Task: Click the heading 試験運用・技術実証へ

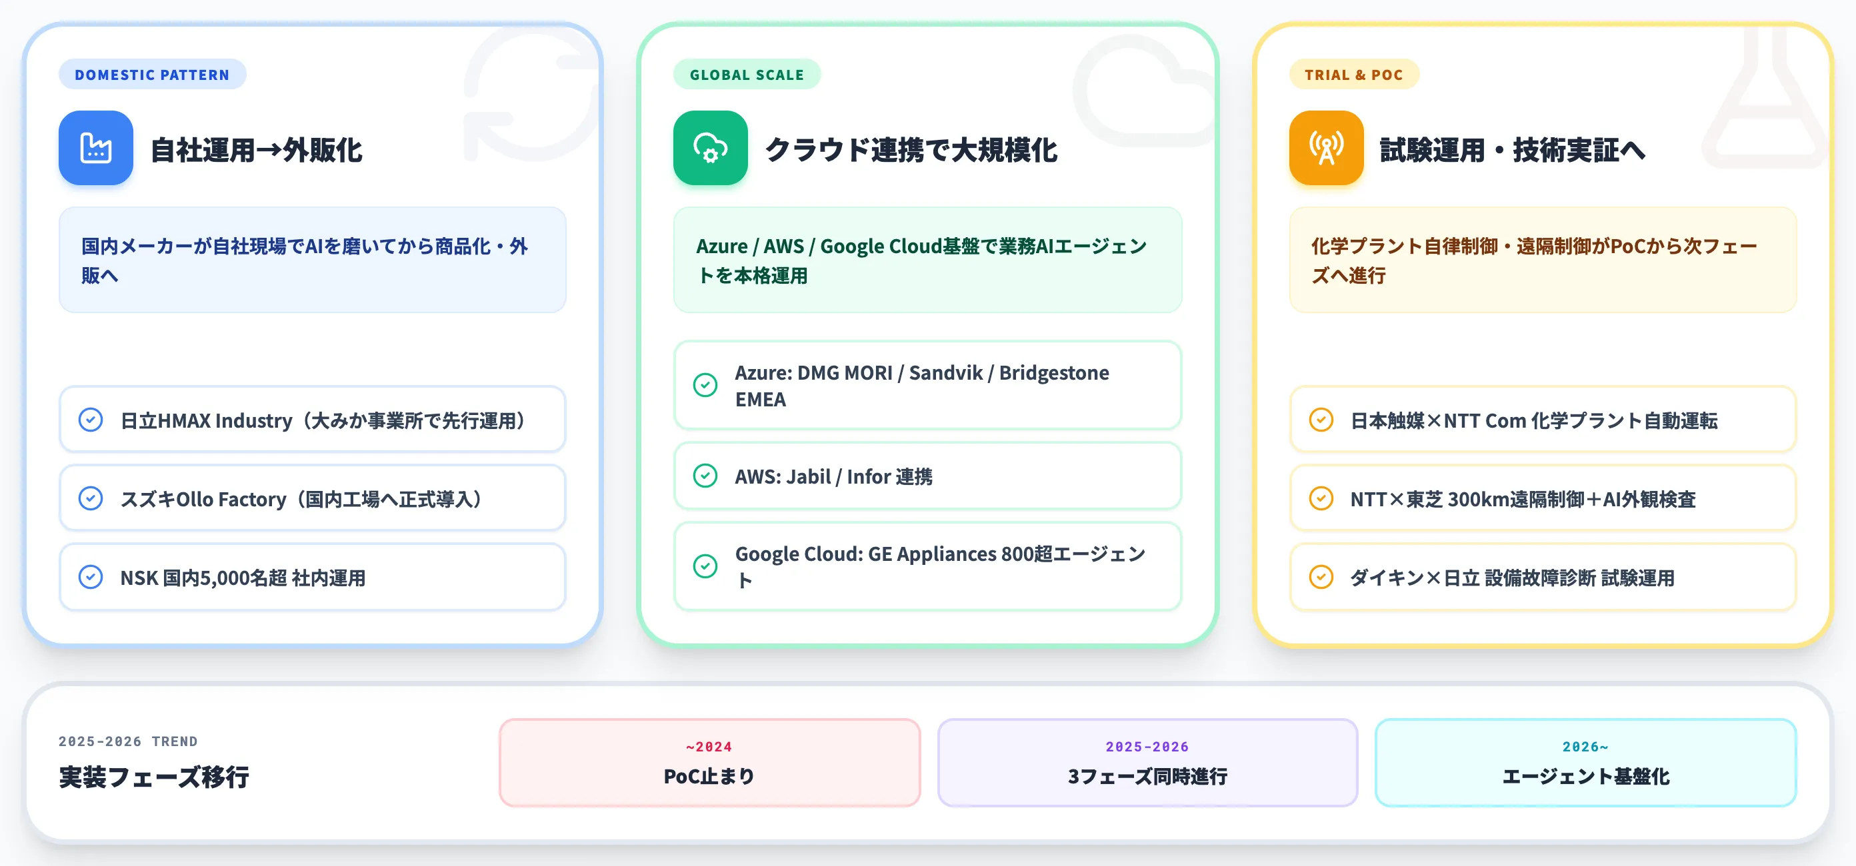Action: point(1513,150)
